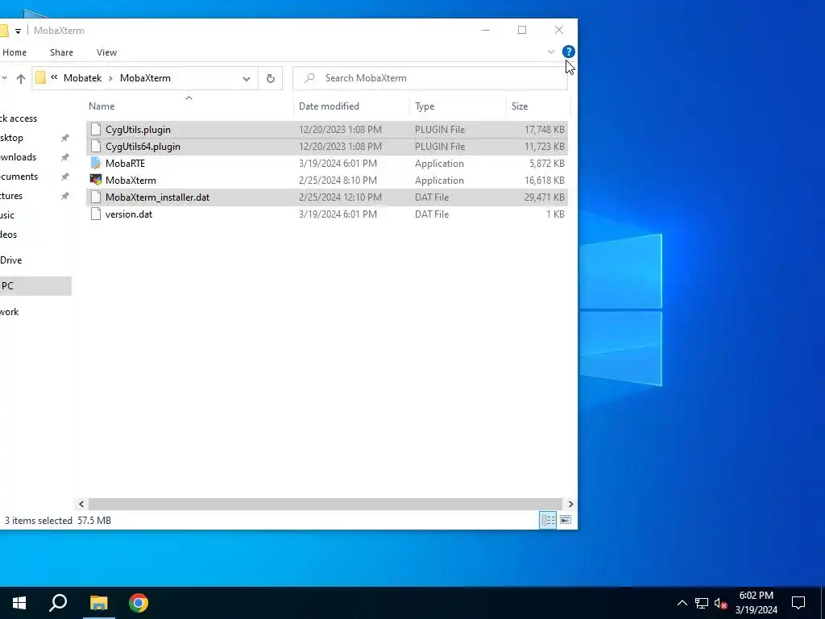
Task: Select the CygUtils64.plugin file icon
Action: click(96, 147)
